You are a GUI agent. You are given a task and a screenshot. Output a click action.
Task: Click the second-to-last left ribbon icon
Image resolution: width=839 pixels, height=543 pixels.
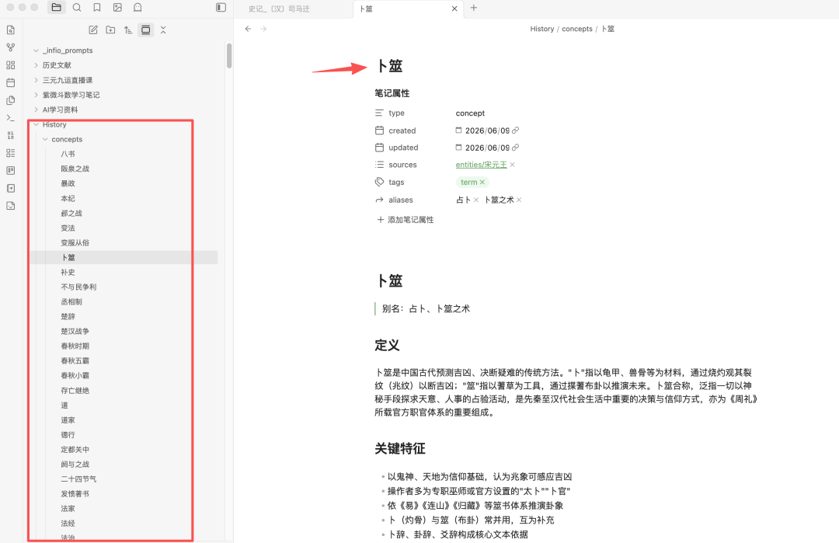11,188
